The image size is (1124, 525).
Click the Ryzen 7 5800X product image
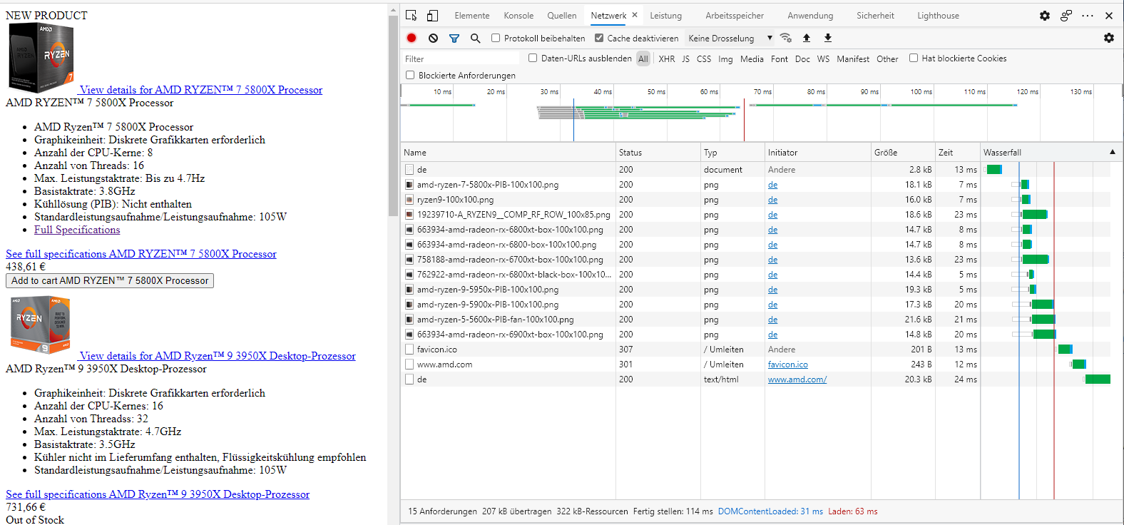tap(41, 58)
